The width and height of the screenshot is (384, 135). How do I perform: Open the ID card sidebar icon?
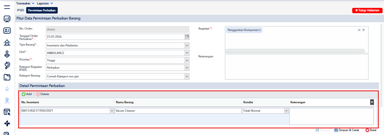[7, 31]
